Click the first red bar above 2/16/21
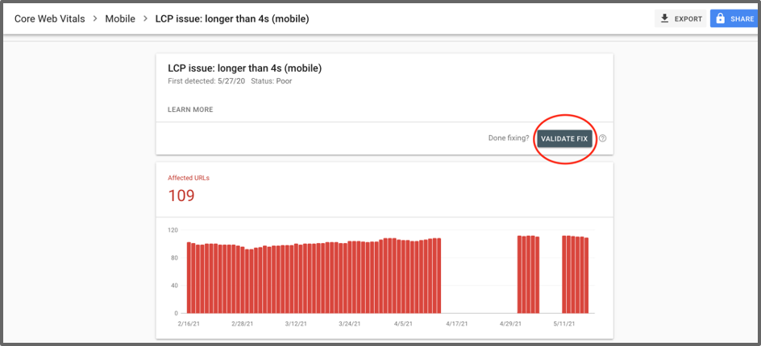This screenshot has height=346, width=761. click(x=189, y=278)
